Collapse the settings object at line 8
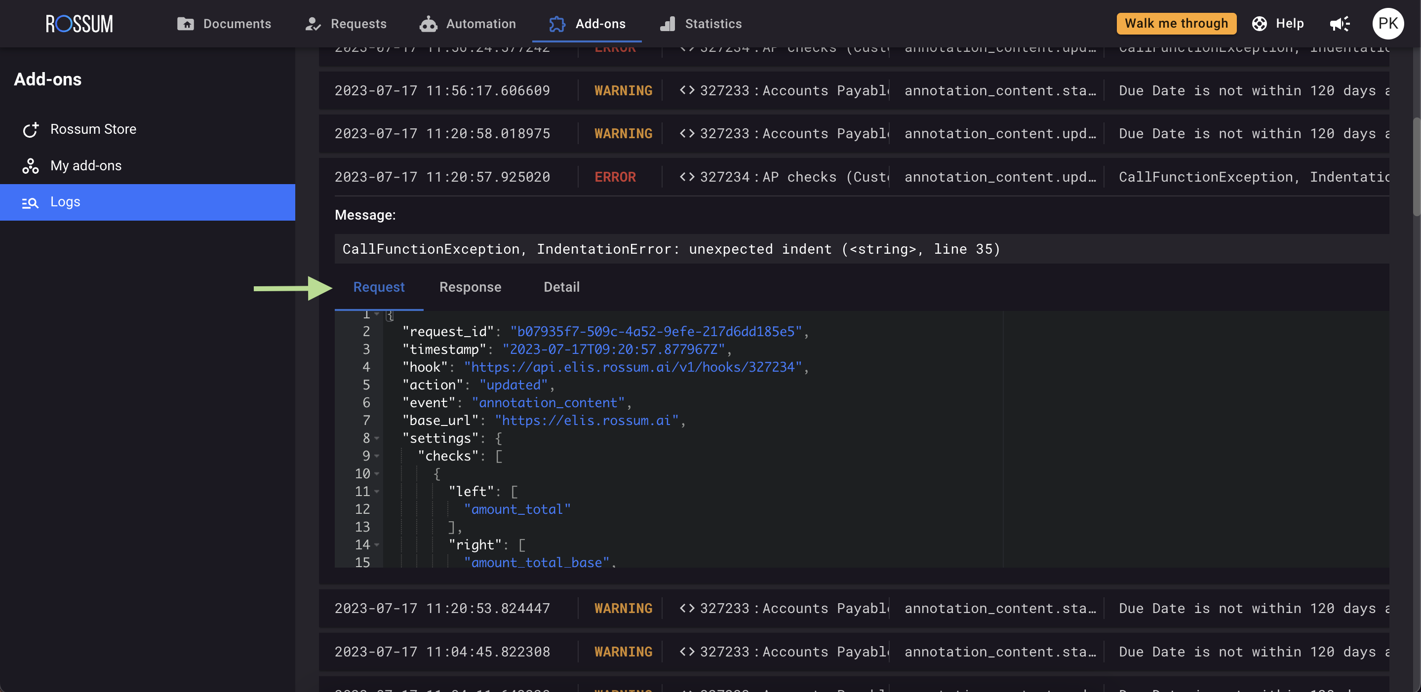The image size is (1421, 692). click(x=377, y=438)
